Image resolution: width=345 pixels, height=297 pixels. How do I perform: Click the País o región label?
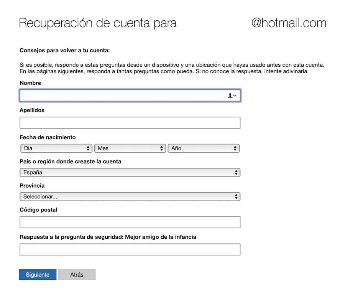(x=70, y=162)
